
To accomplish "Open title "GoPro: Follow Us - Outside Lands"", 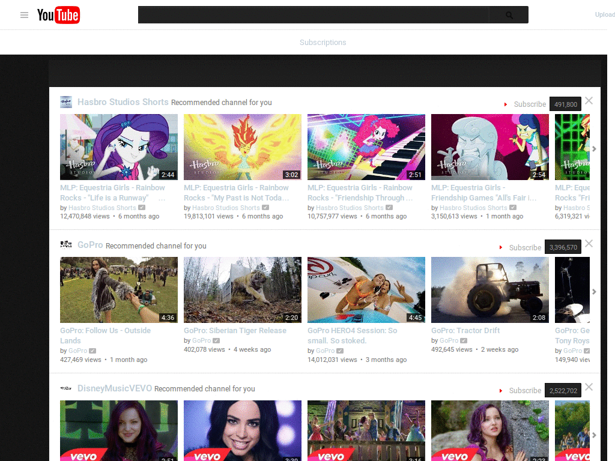I will [x=105, y=336].
